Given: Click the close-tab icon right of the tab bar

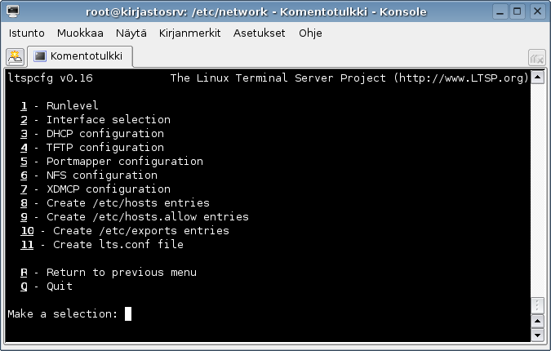Looking at the screenshot, I should [x=536, y=57].
